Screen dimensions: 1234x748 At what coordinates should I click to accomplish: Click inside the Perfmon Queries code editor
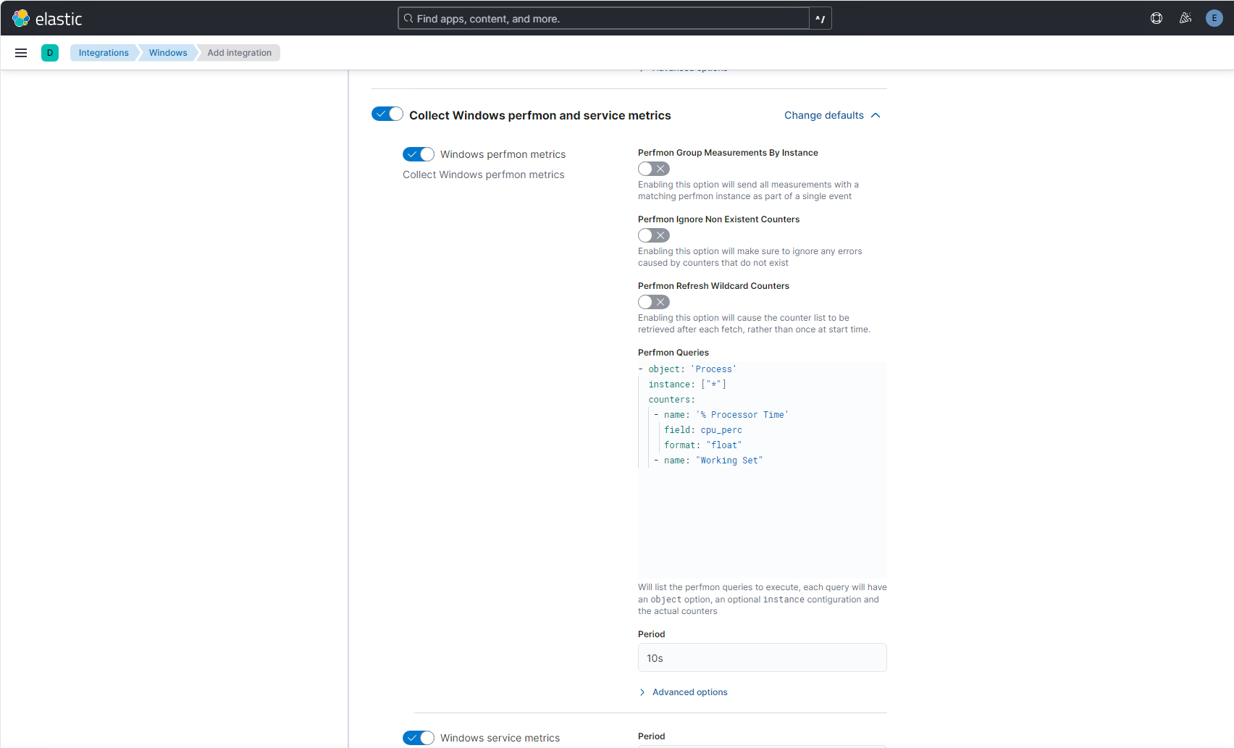click(x=763, y=469)
